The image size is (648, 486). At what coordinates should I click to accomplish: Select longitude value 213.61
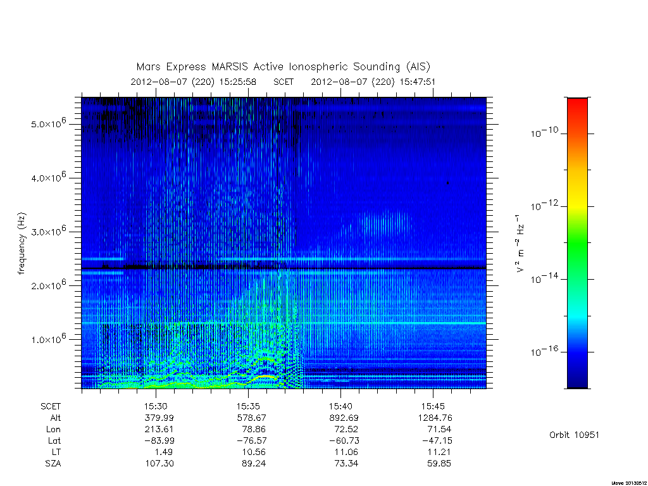tap(159, 430)
